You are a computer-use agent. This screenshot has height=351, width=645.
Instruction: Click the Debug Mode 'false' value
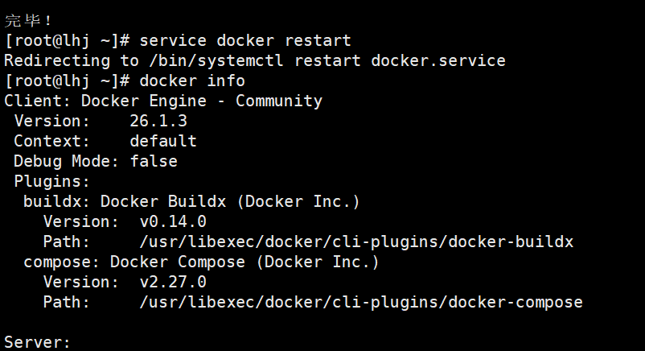[154, 161]
